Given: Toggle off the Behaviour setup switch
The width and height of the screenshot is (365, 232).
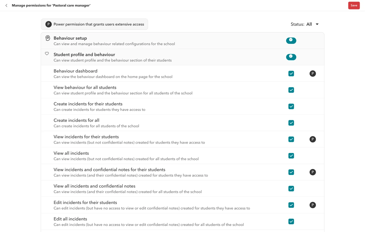Looking at the screenshot, I should point(291,41).
